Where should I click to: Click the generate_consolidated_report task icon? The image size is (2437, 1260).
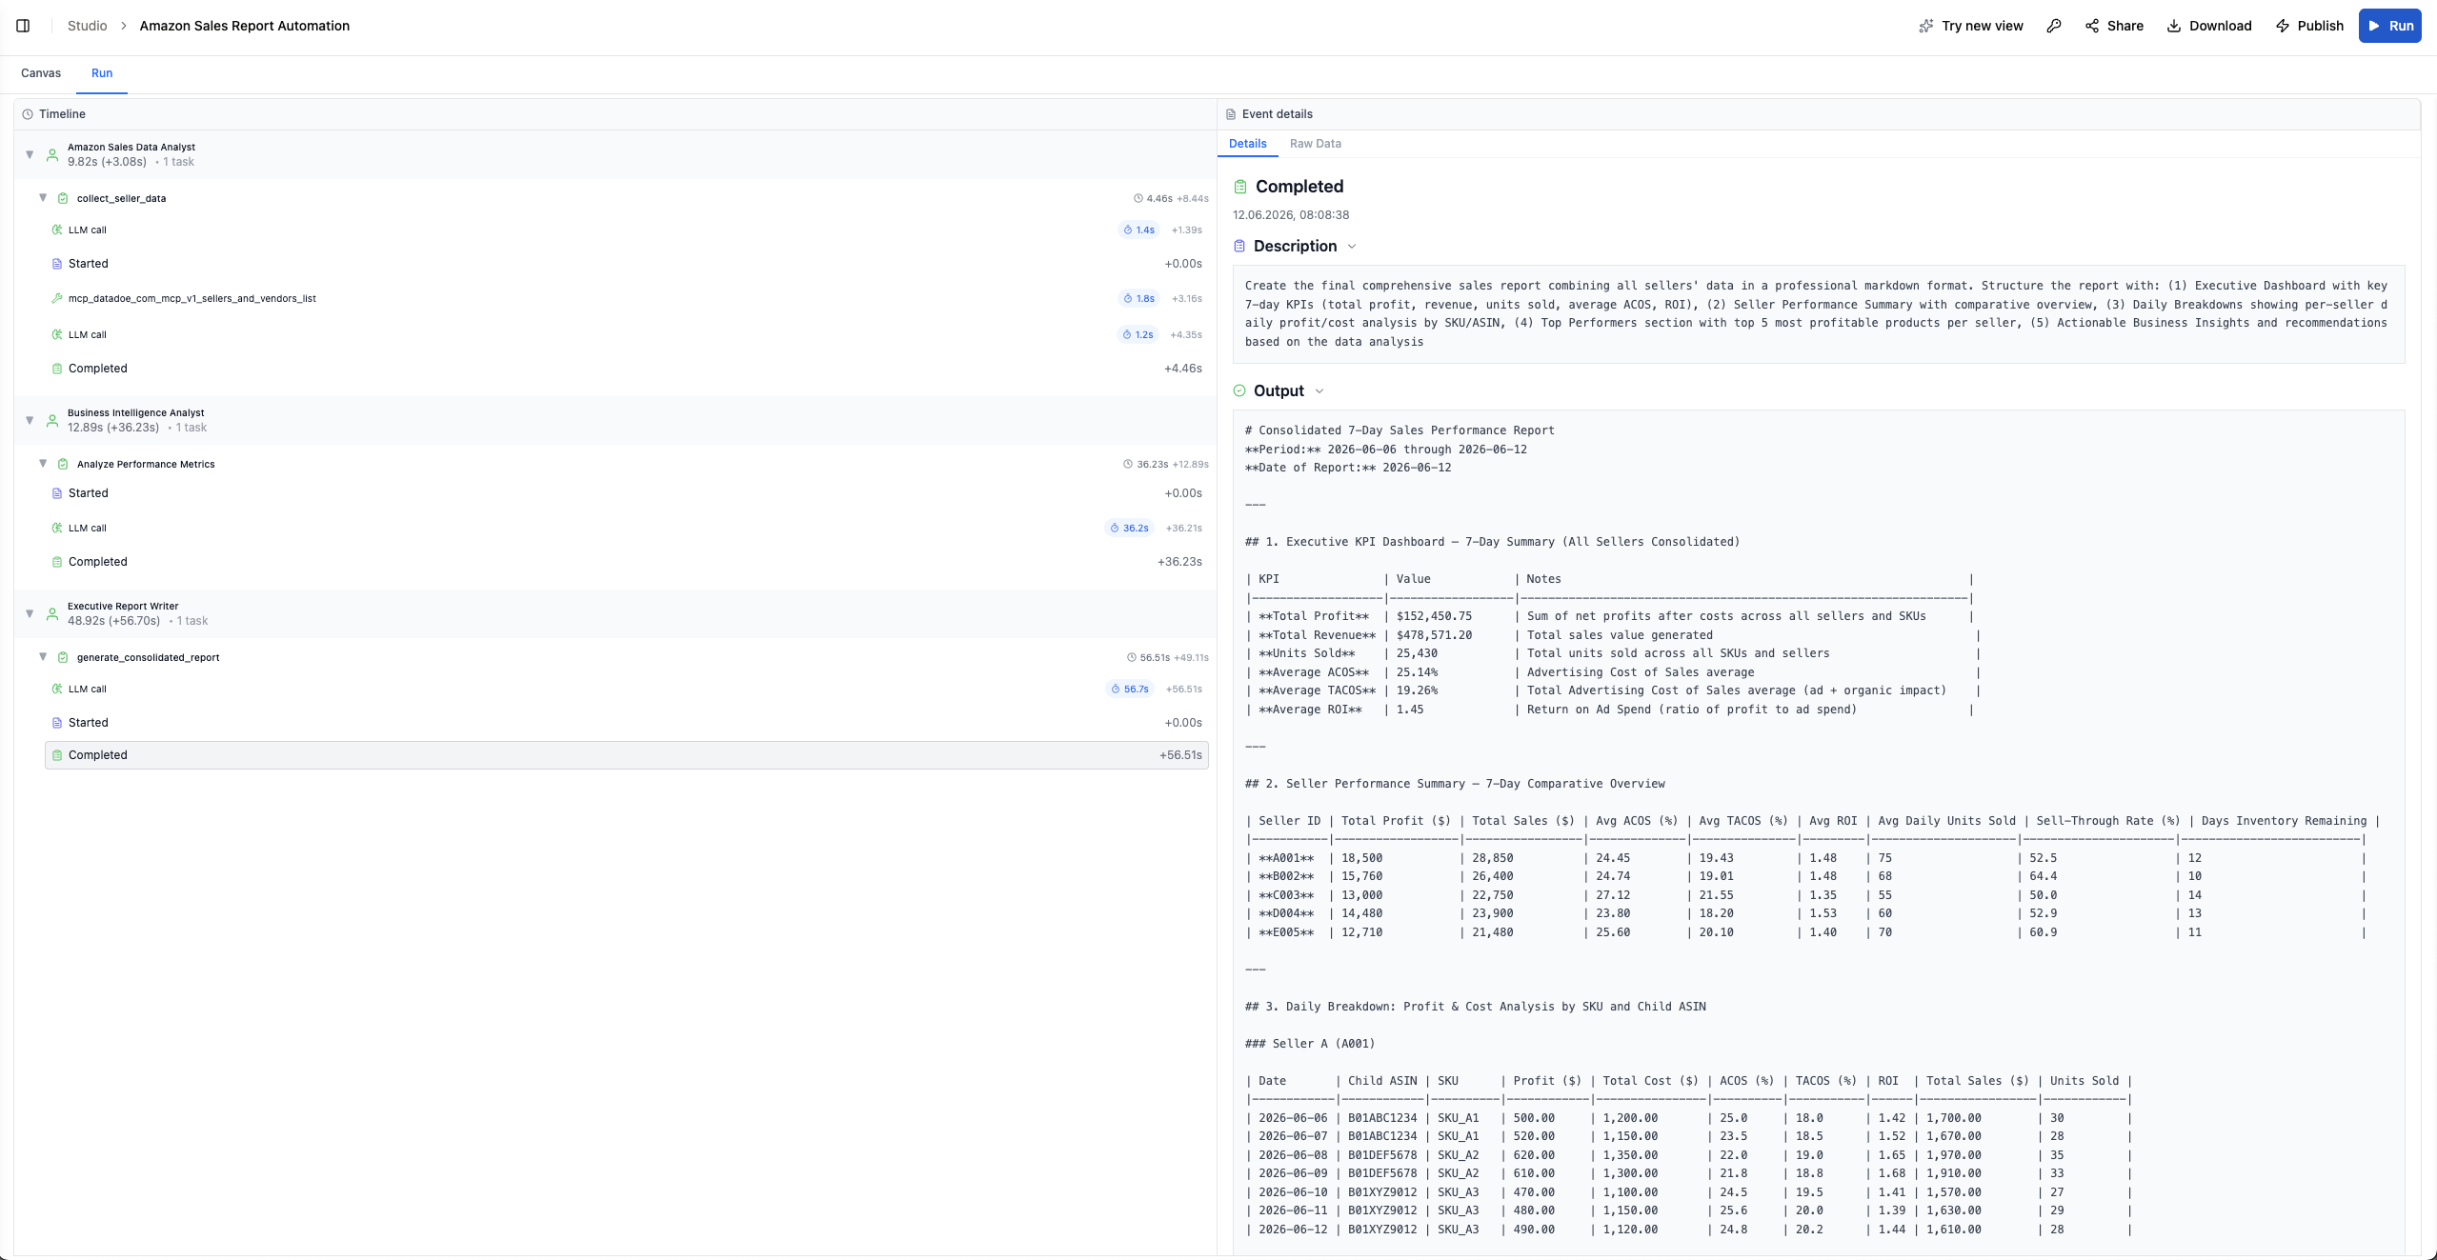[63, 657]
